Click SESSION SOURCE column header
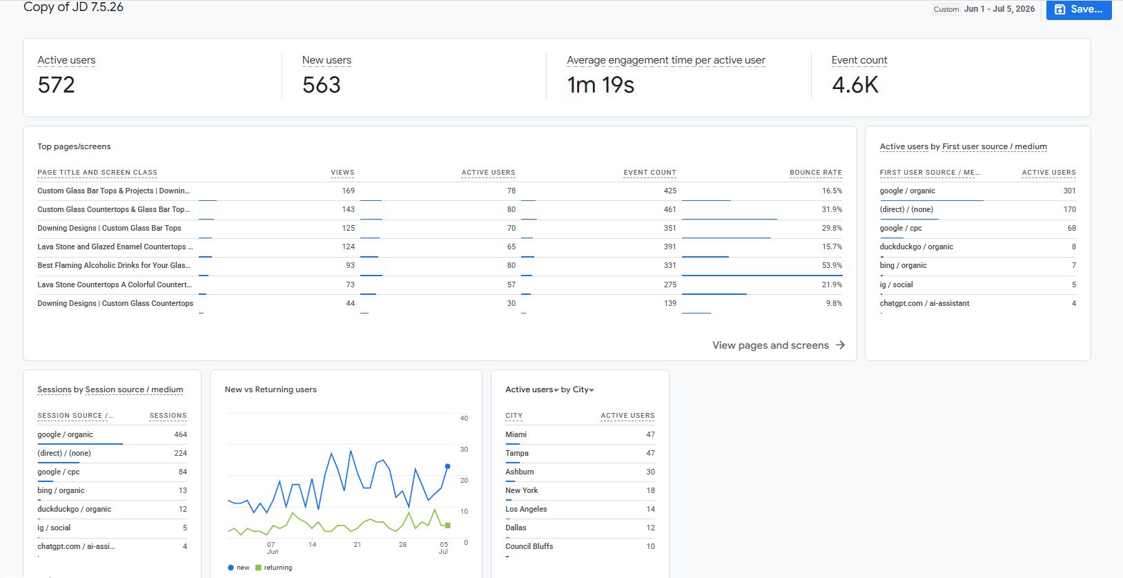Viewport: 1123px width, 578px height. click(75, 416)
